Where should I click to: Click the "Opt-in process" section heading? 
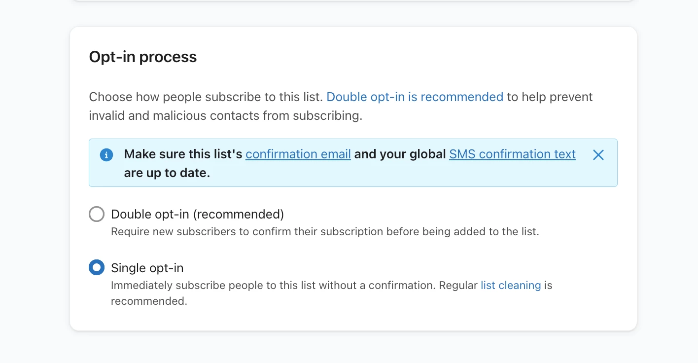point(143,57)
